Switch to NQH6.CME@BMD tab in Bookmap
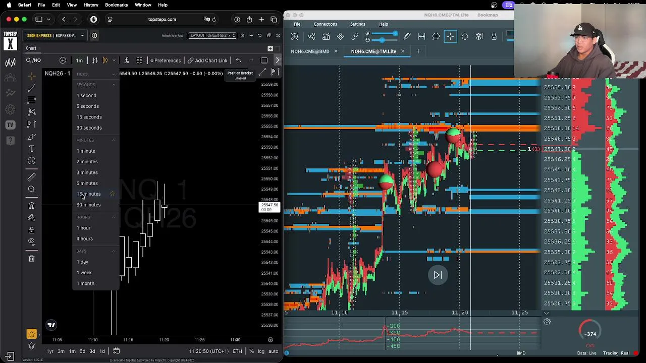 click(x=310, y=51)
